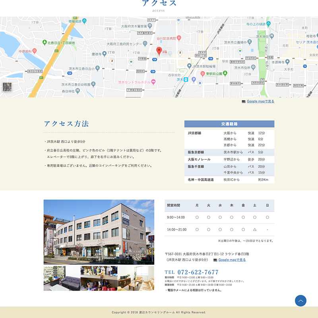Click the phone number 072-622-7677
Viewport: 318px width, 318px height.
198,272
